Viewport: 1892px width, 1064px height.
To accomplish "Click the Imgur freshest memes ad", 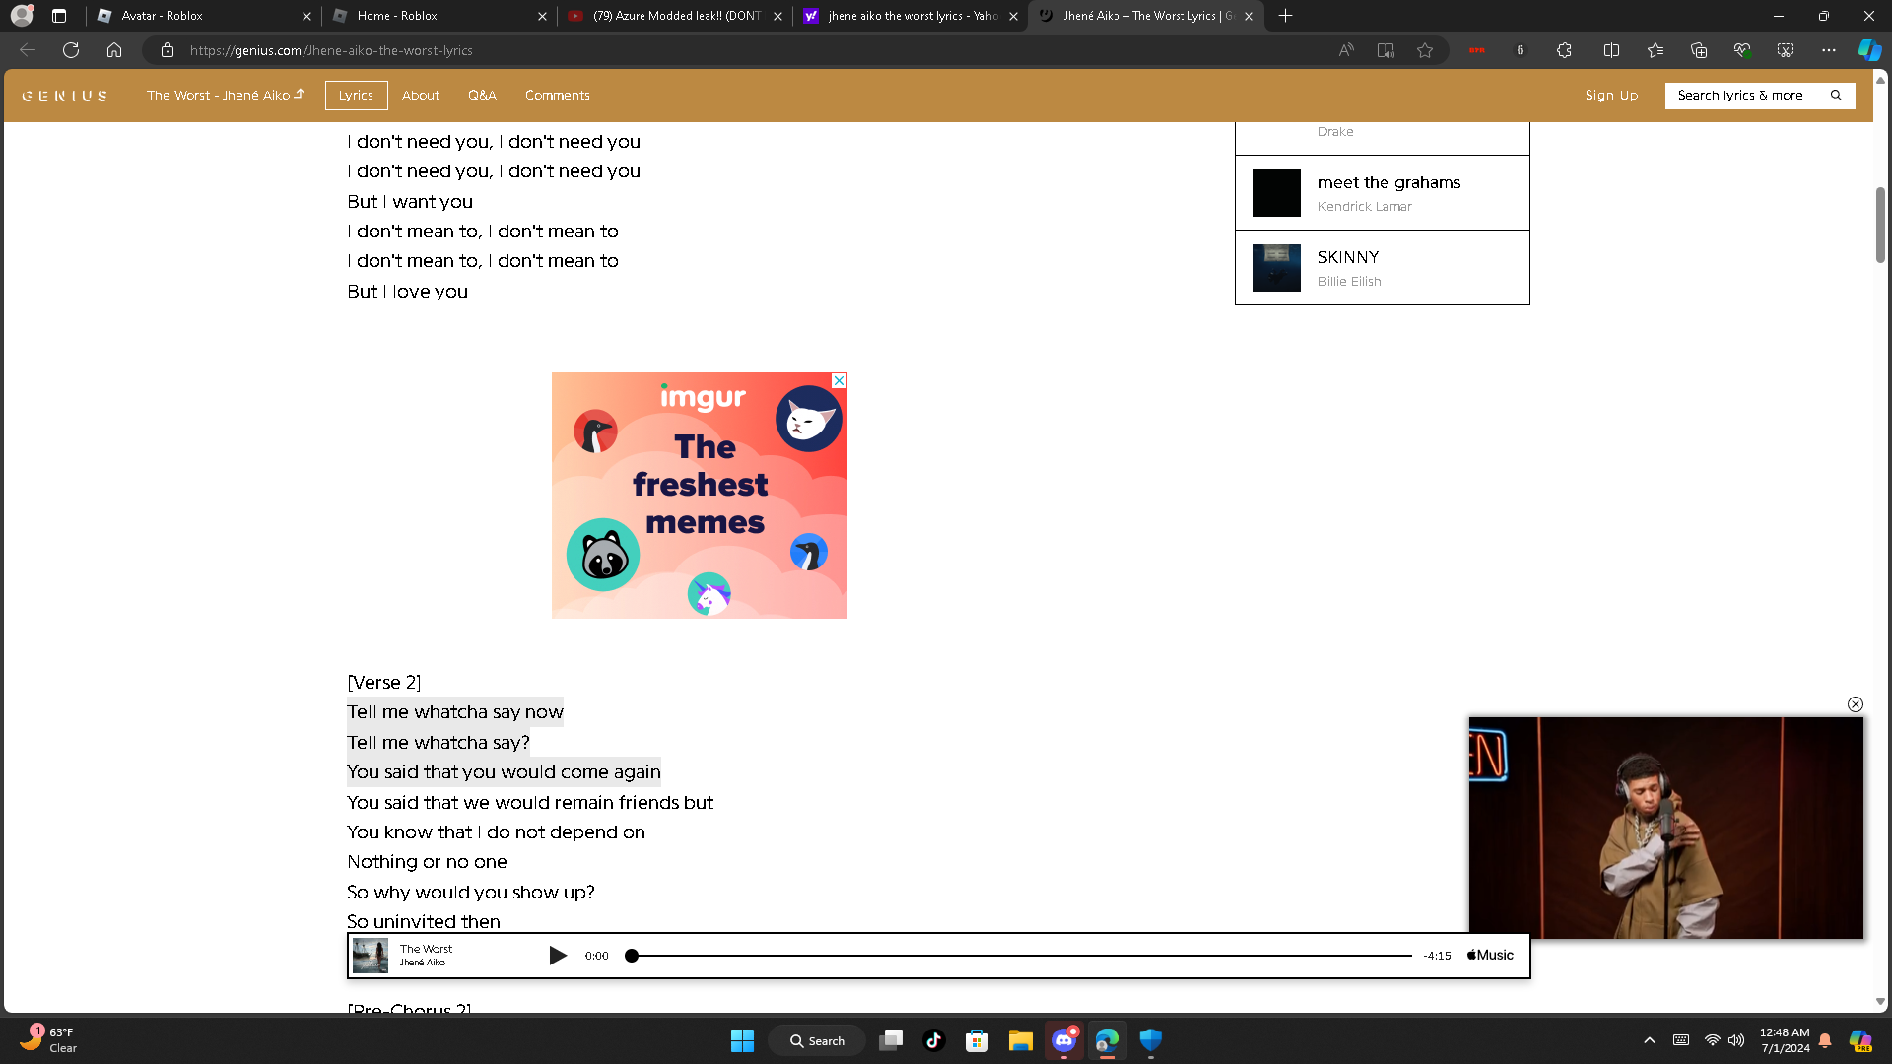I will [699, 496].
